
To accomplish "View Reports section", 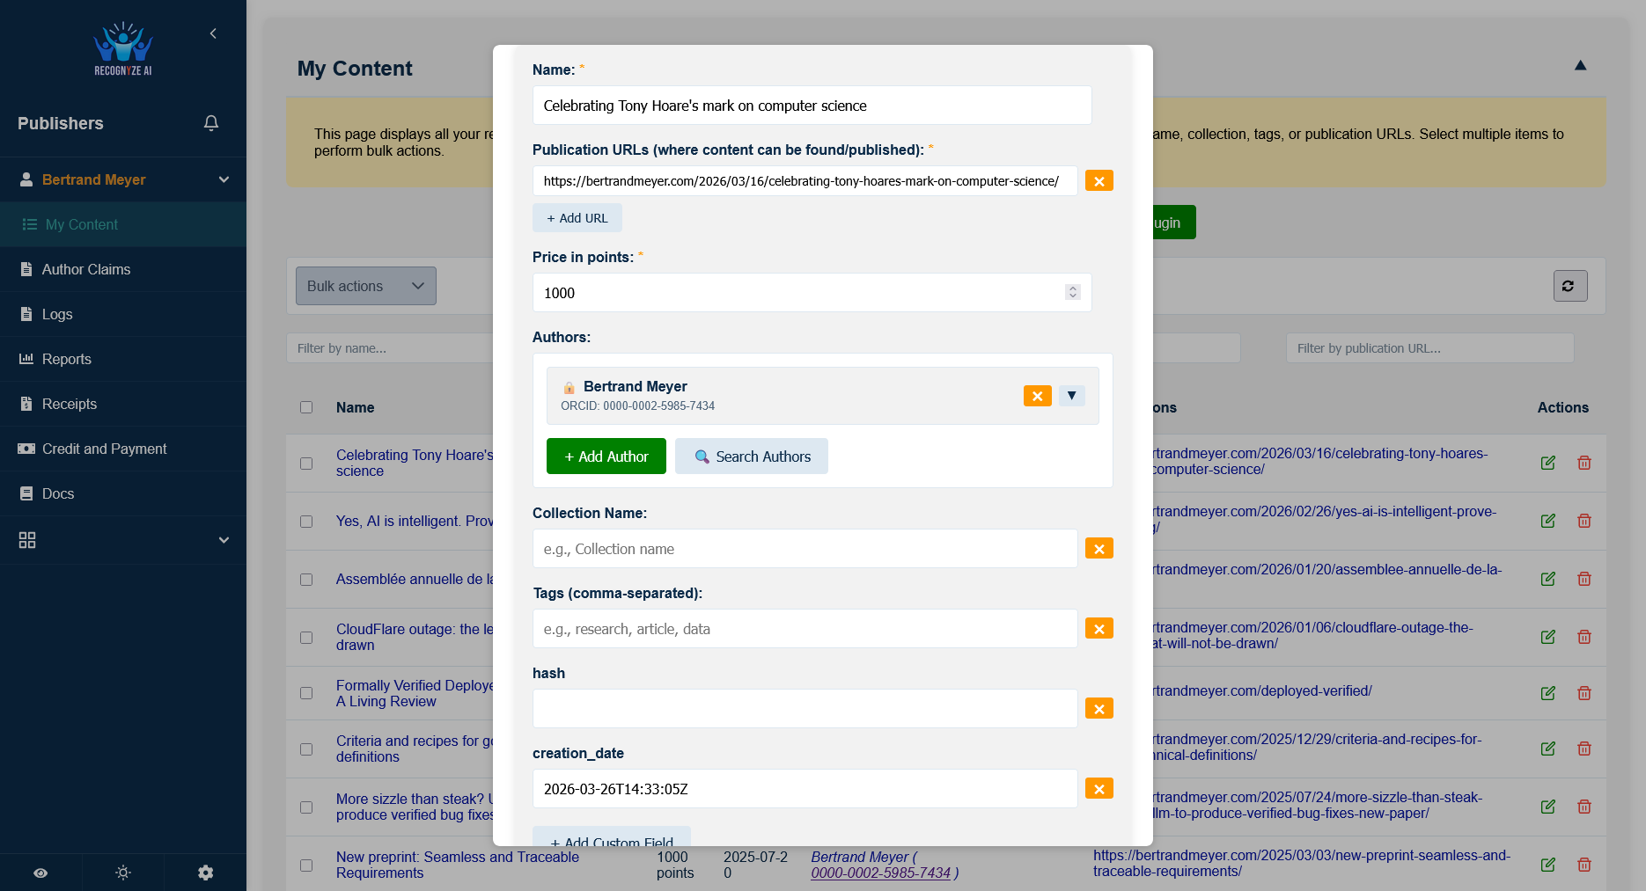I will click(x=123, y=359).
